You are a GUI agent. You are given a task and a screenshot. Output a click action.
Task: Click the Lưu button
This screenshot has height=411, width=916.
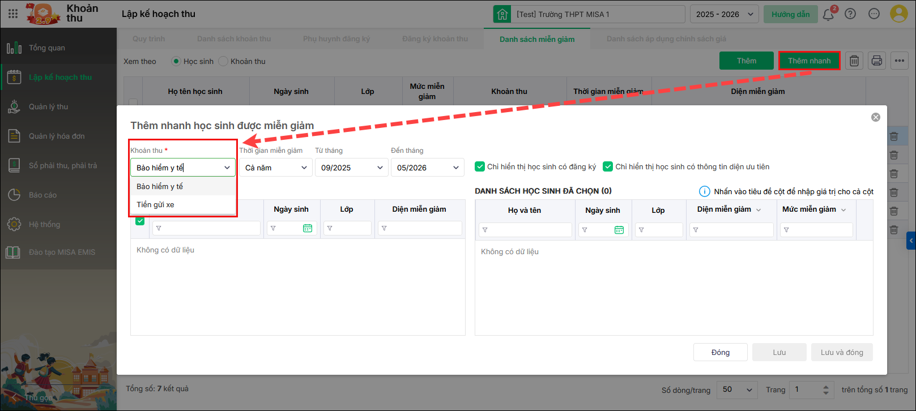[779, 352]
